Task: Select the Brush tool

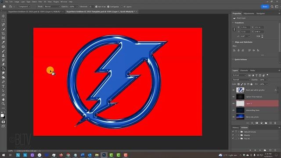Action: tap(3, 51)
